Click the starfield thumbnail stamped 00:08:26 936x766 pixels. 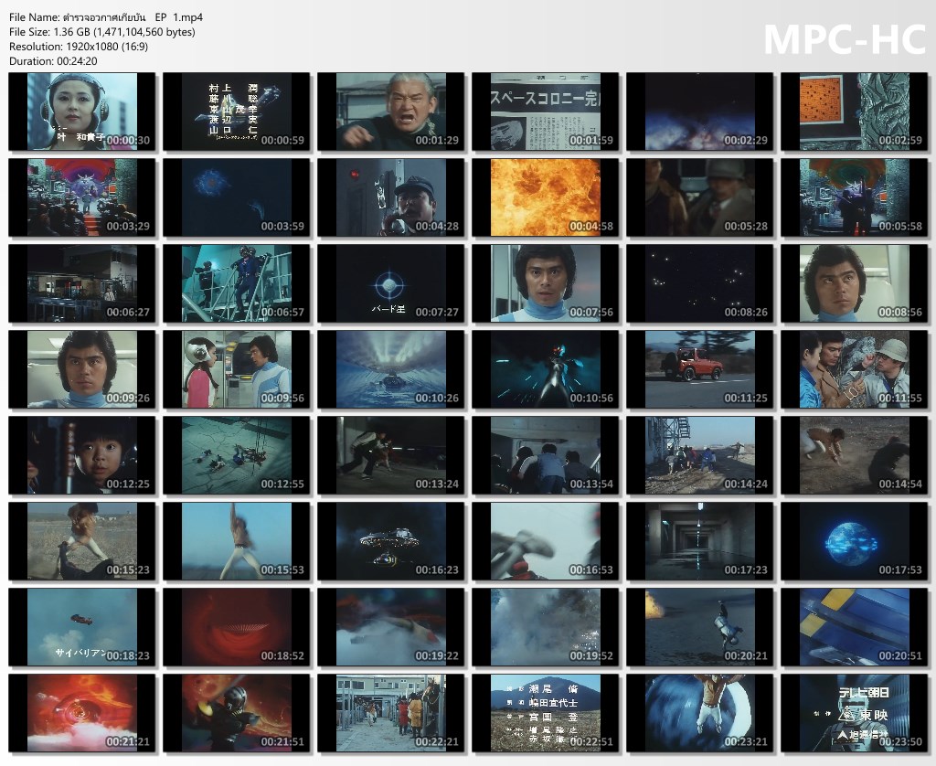(699, 283)
